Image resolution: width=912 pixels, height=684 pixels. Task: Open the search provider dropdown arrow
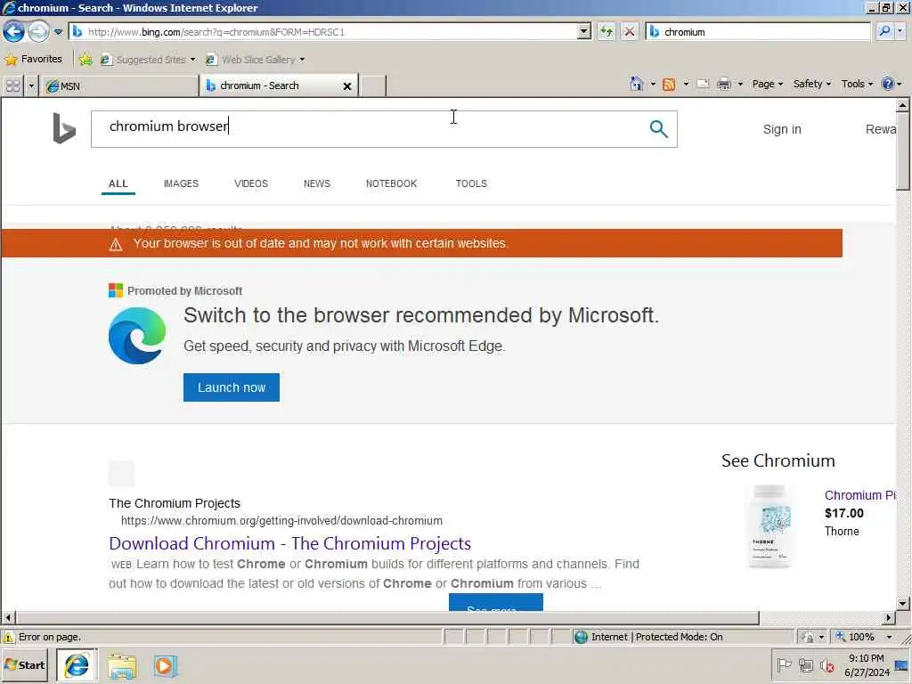[900, 31]
